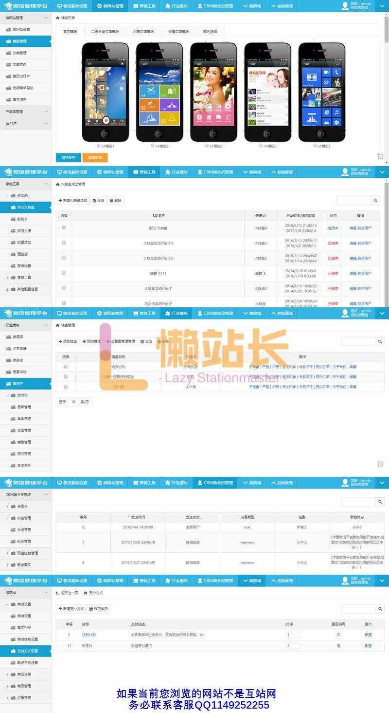
Task: Click the folder icon of 品牌管理
Action: [13, 407]
